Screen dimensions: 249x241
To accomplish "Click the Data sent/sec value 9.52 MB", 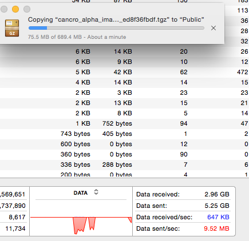I will pyautogui.click(x=216, y=228).
